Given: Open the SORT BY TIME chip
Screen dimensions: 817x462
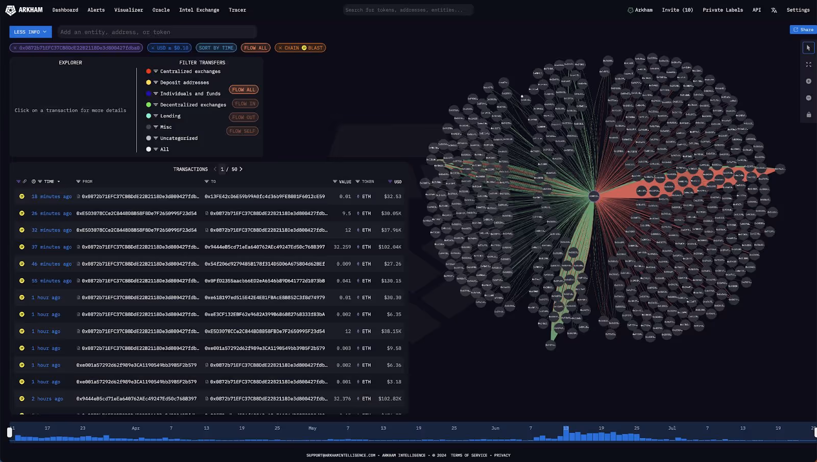Looking at the screenshot, I should pos(216,48).
